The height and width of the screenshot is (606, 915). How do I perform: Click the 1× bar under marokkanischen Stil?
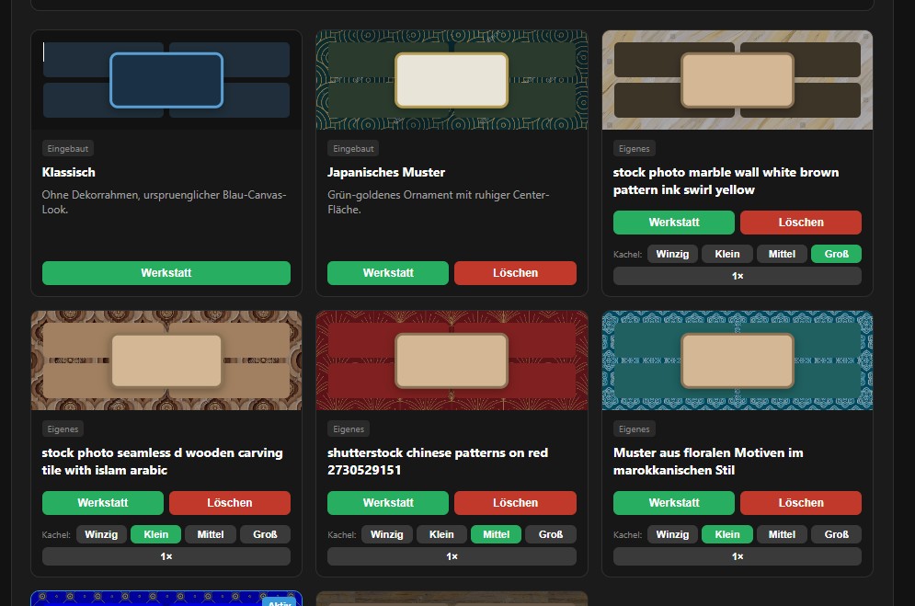click(x=738, y=556)
